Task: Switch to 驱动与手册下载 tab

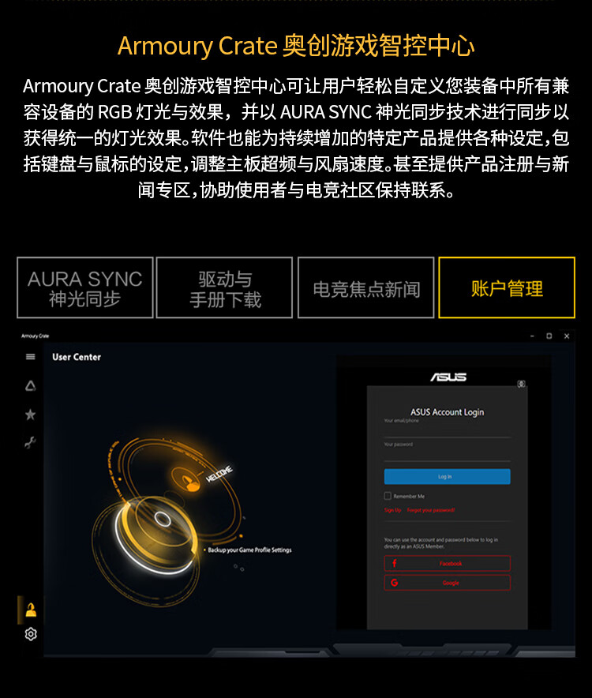Action: tap(224, 287)
